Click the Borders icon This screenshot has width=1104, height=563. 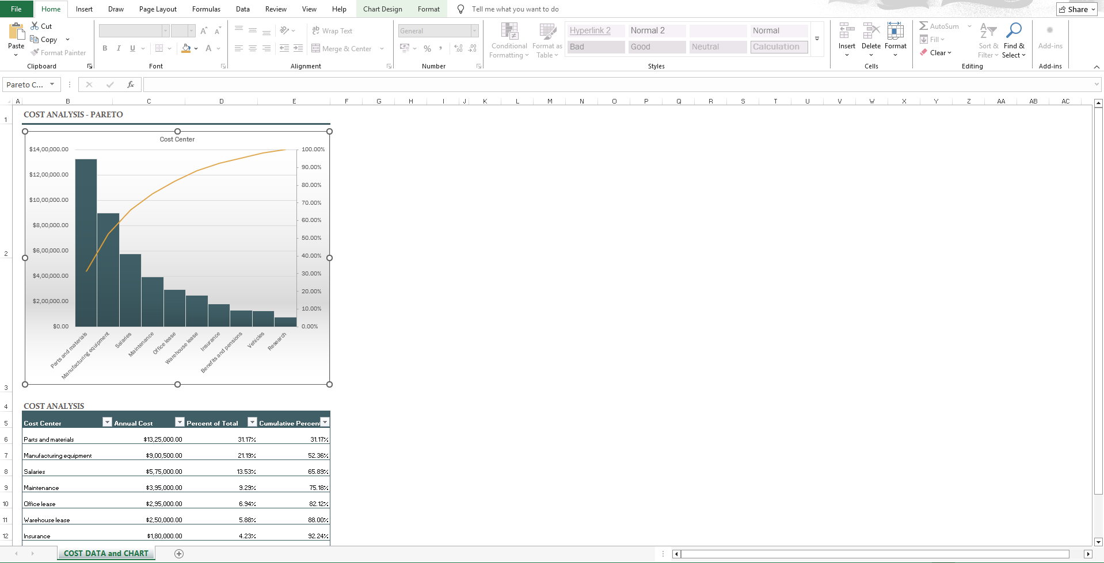[x=159, y=48]
